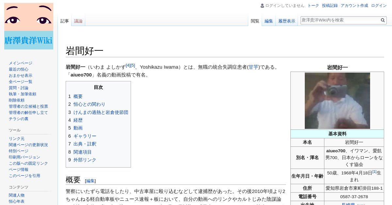Focus the wiki search input field
Viewport: 392px width, 205px height.
coord(340,20)
